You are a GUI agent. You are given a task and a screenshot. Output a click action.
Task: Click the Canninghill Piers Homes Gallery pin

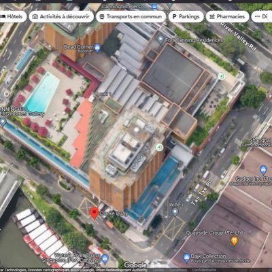click(x=3, y=122)
